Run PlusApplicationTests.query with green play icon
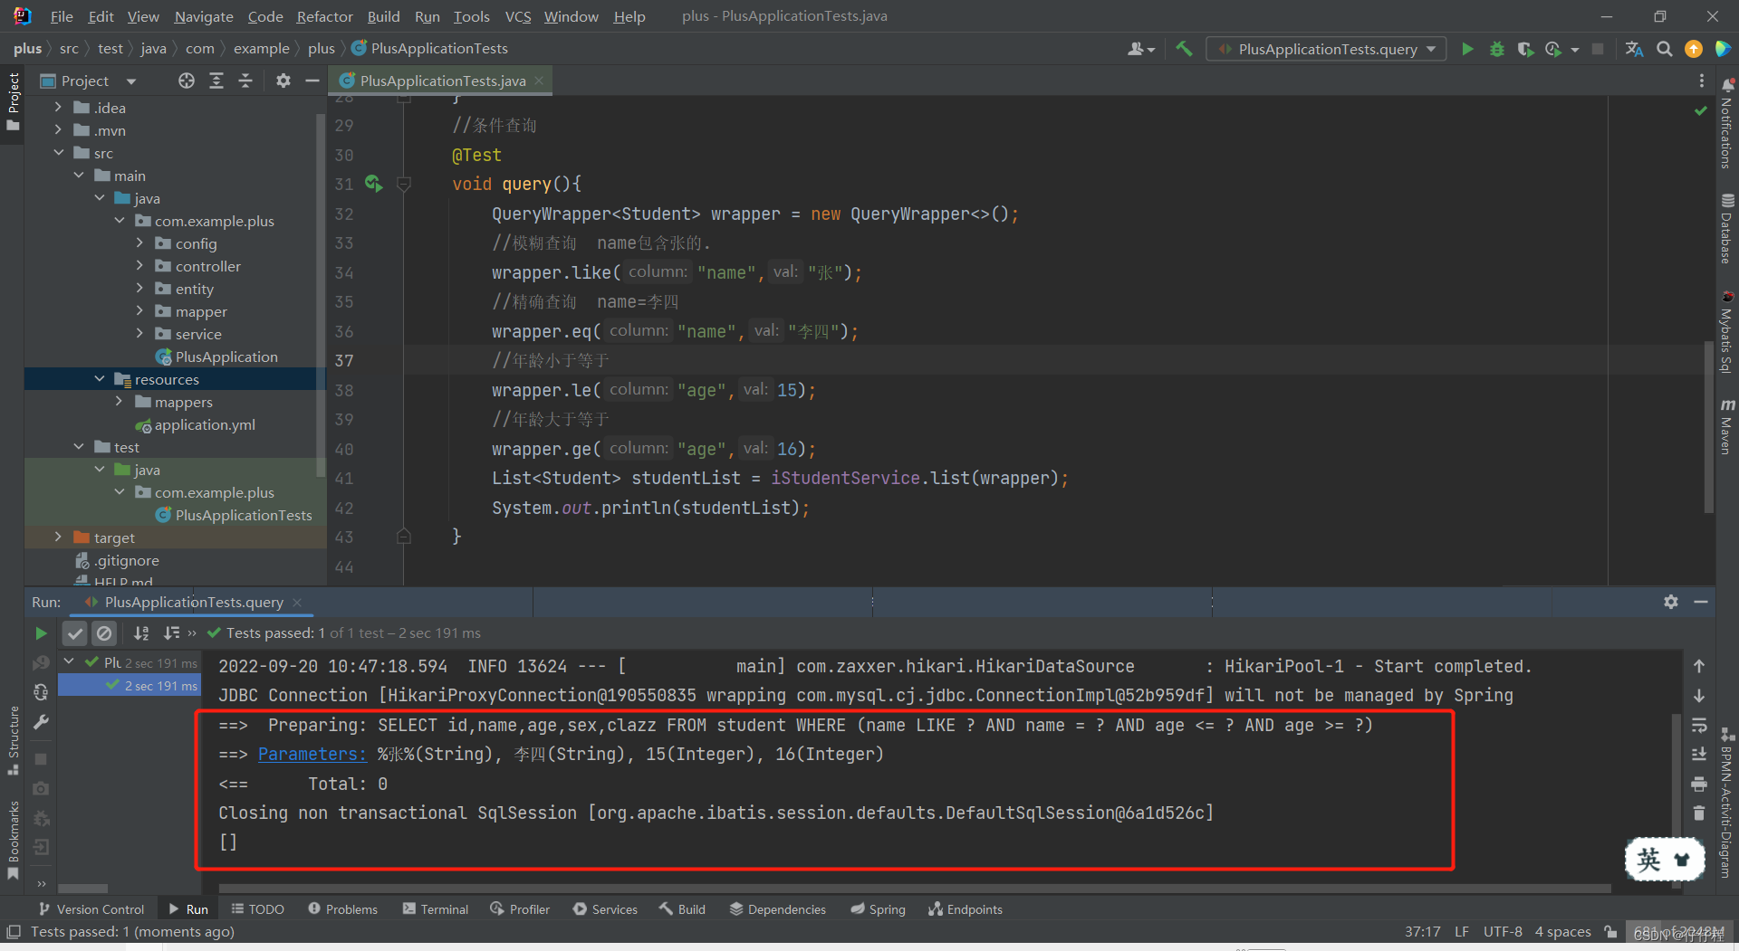Screen dimensions: 1739x951 coord(1467,49)
